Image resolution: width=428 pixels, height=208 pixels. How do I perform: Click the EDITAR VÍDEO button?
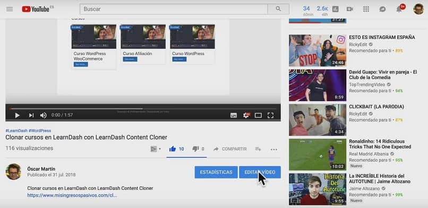point(260,173)
